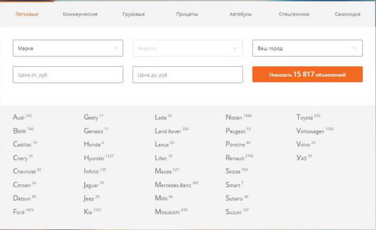Open Lada listings
The image size is (376, 230).
click(x=161, y=117)
